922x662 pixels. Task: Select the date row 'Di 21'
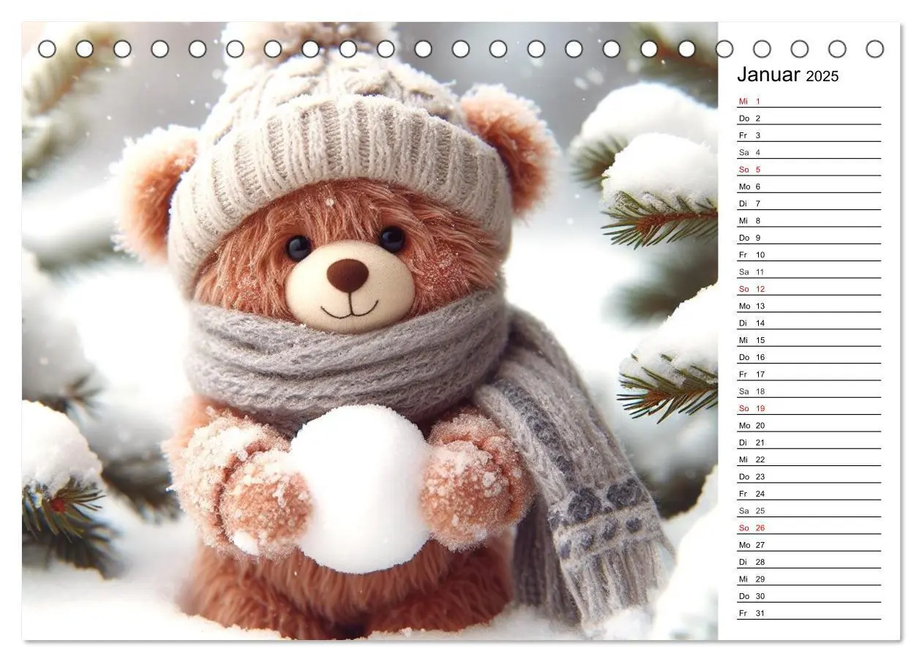(x=809, y=443)
